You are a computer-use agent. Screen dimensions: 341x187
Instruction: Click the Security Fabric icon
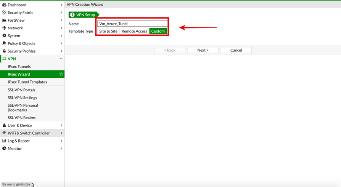click(4, 13)
